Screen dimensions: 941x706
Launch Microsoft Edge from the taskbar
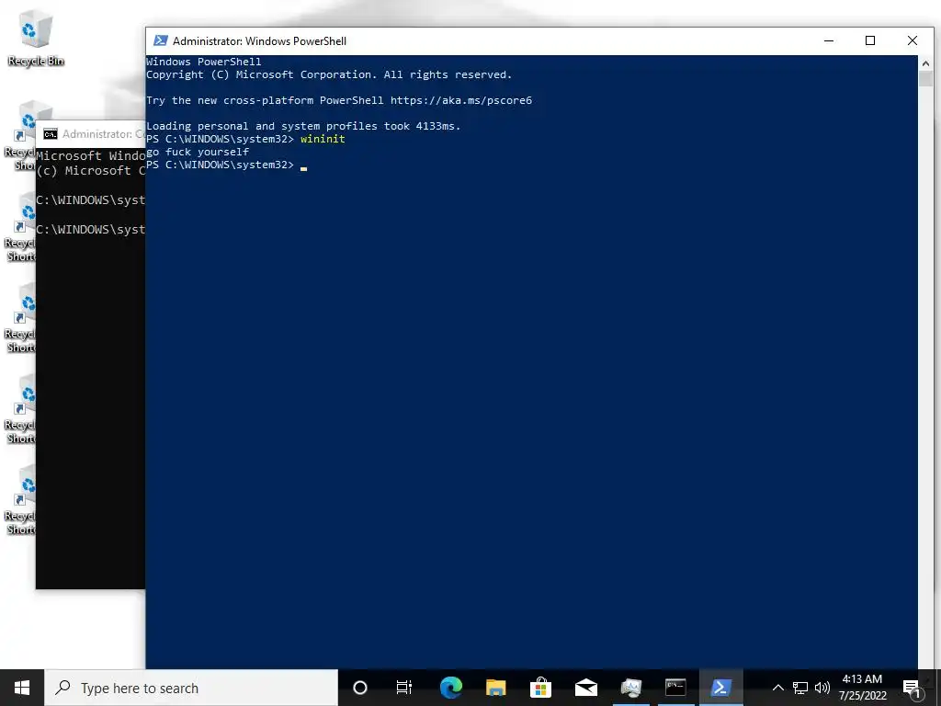[x=450, y=688]
